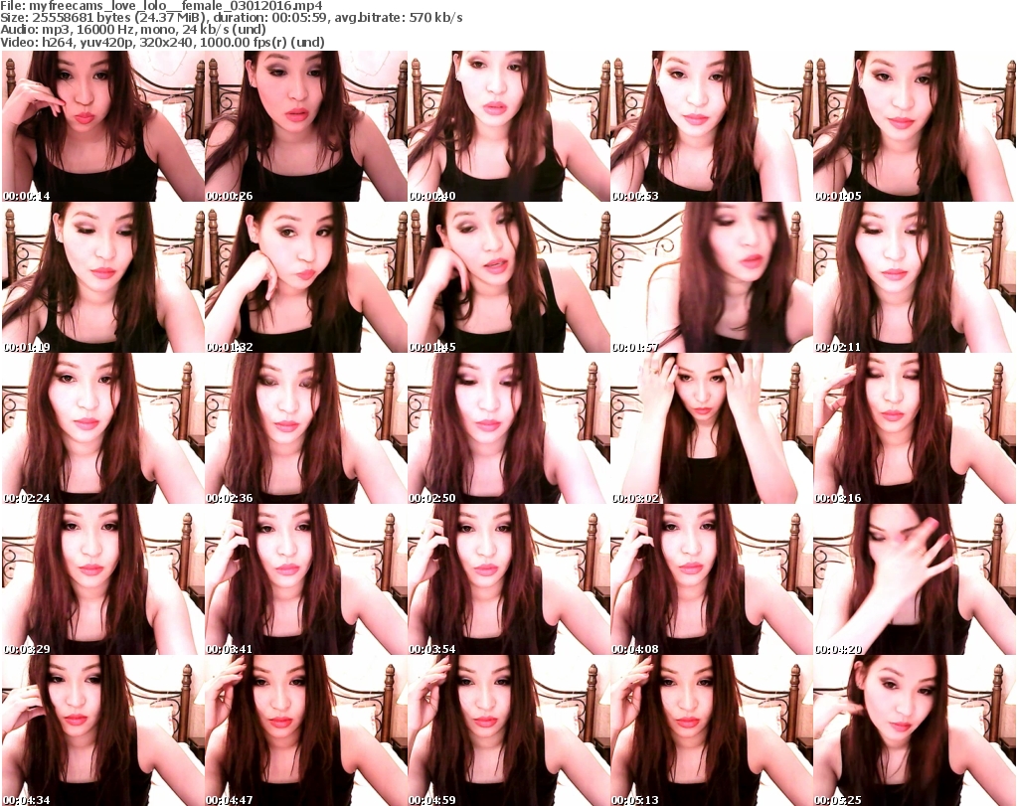
Task: Select the thumbnail at 00:04:59
Action: tap(508, 730)
